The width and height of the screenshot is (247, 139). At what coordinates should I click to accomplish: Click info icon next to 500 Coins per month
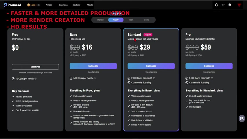95,78
